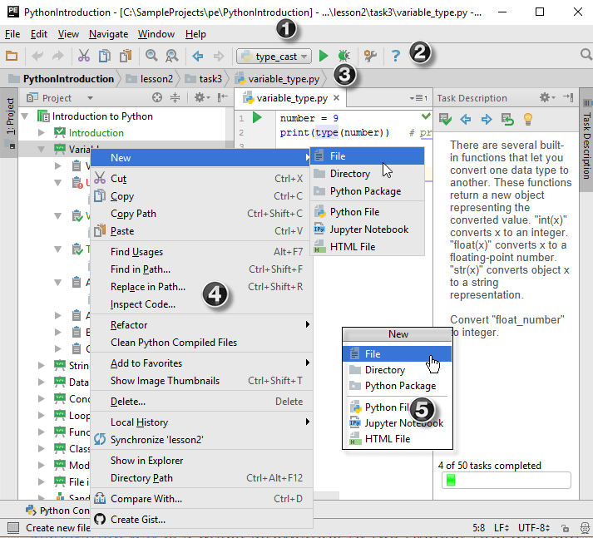Screen dimensions: 593x538
Task: Open the Help menu
Action: tap(195, 34)
